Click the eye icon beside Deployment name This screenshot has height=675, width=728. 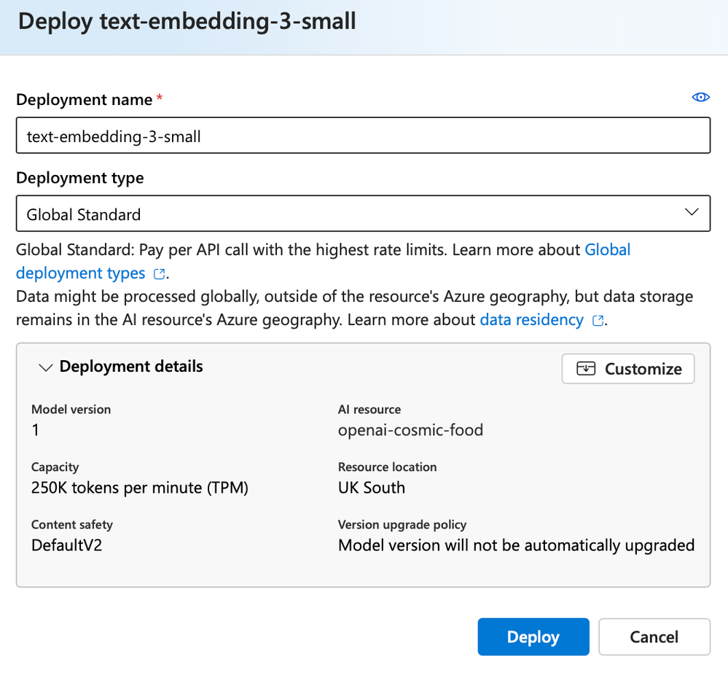pyautogui.click(x=700, y=98)
